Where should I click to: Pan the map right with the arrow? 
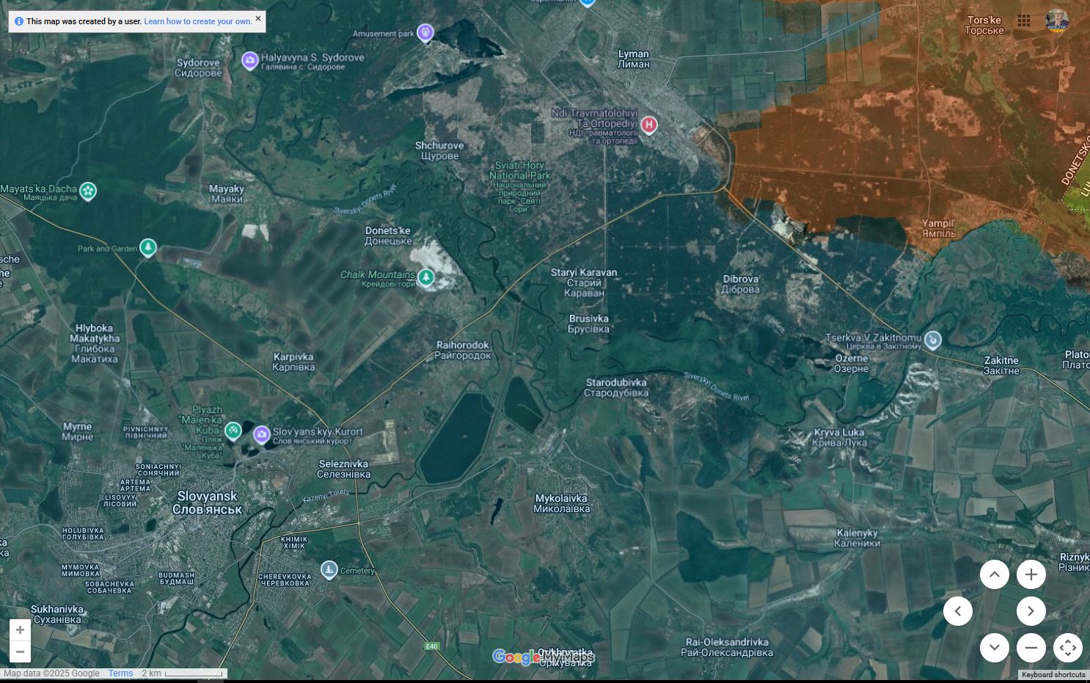[1031, 611]
